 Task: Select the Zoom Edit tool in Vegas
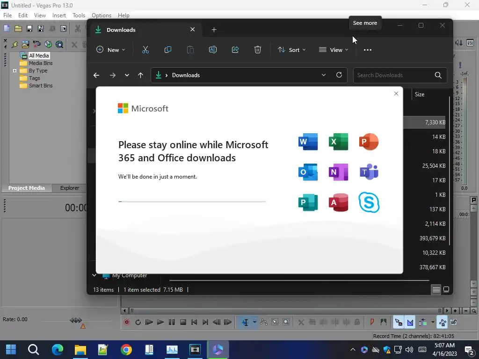[286, 322]
